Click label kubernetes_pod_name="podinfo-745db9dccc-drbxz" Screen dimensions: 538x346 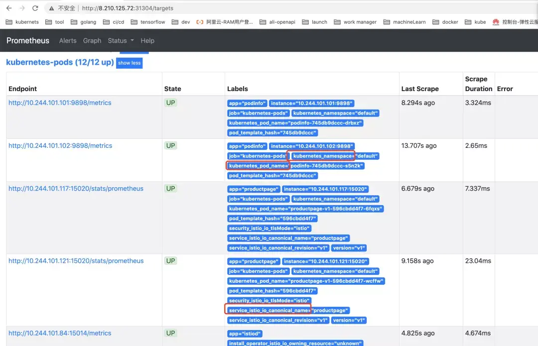[295, 123]
